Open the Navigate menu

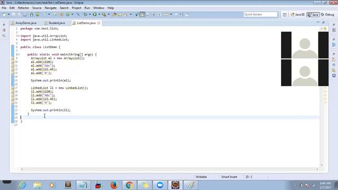click(x=51, y=8)
